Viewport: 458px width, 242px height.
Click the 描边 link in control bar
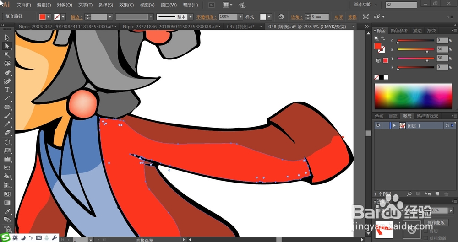point(76,17)
